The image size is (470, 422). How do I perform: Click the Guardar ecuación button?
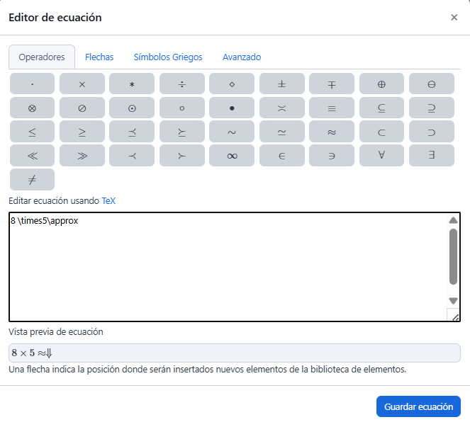[x=418, y=407]
